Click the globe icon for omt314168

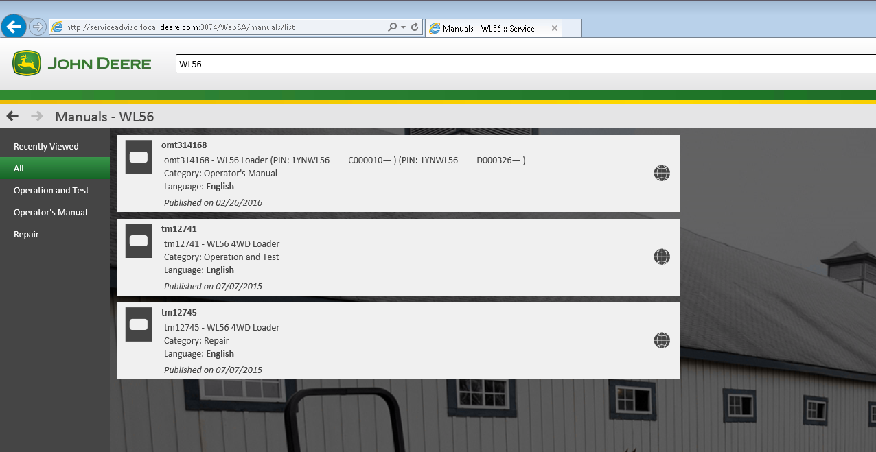pyautogui.click(x=662, y=173)
